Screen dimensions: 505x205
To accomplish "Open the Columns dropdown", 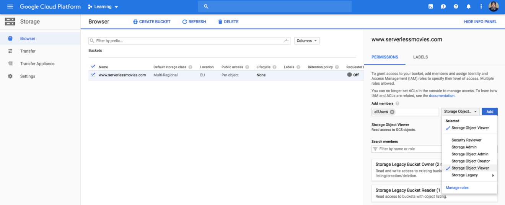I will coord(307,41).
